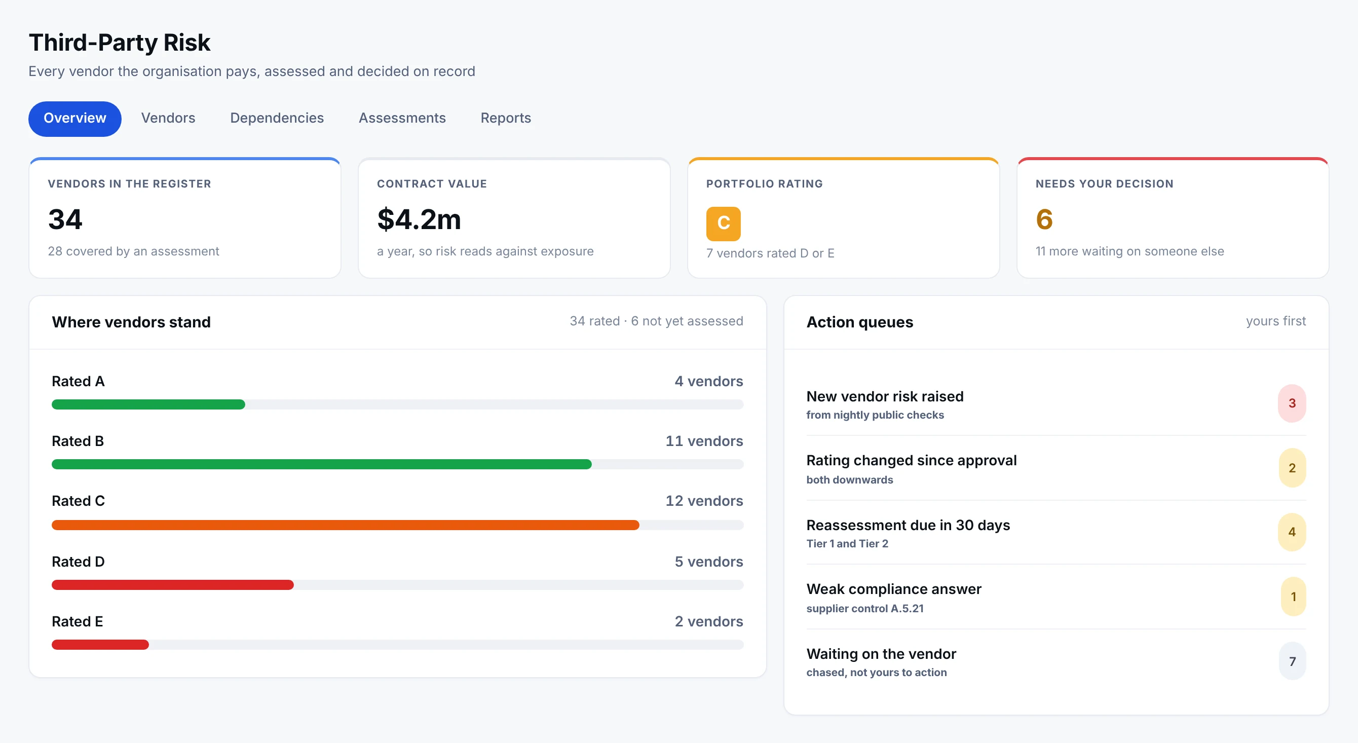The width and height of the screenshot is (1358, 743).
Task: Click '28 covered by an assessment'
Action: click(x=133, y=251)
